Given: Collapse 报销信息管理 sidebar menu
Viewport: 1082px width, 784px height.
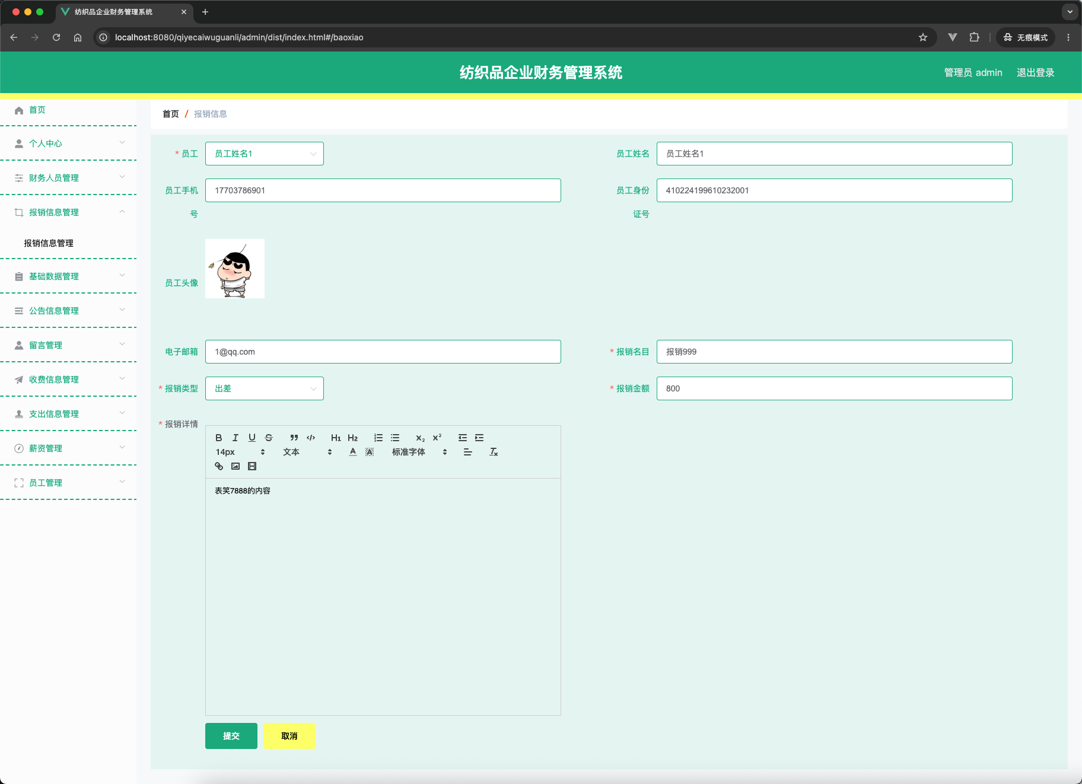Looking at the screenshot, I should pyautogui.click(x=68, y=212).
